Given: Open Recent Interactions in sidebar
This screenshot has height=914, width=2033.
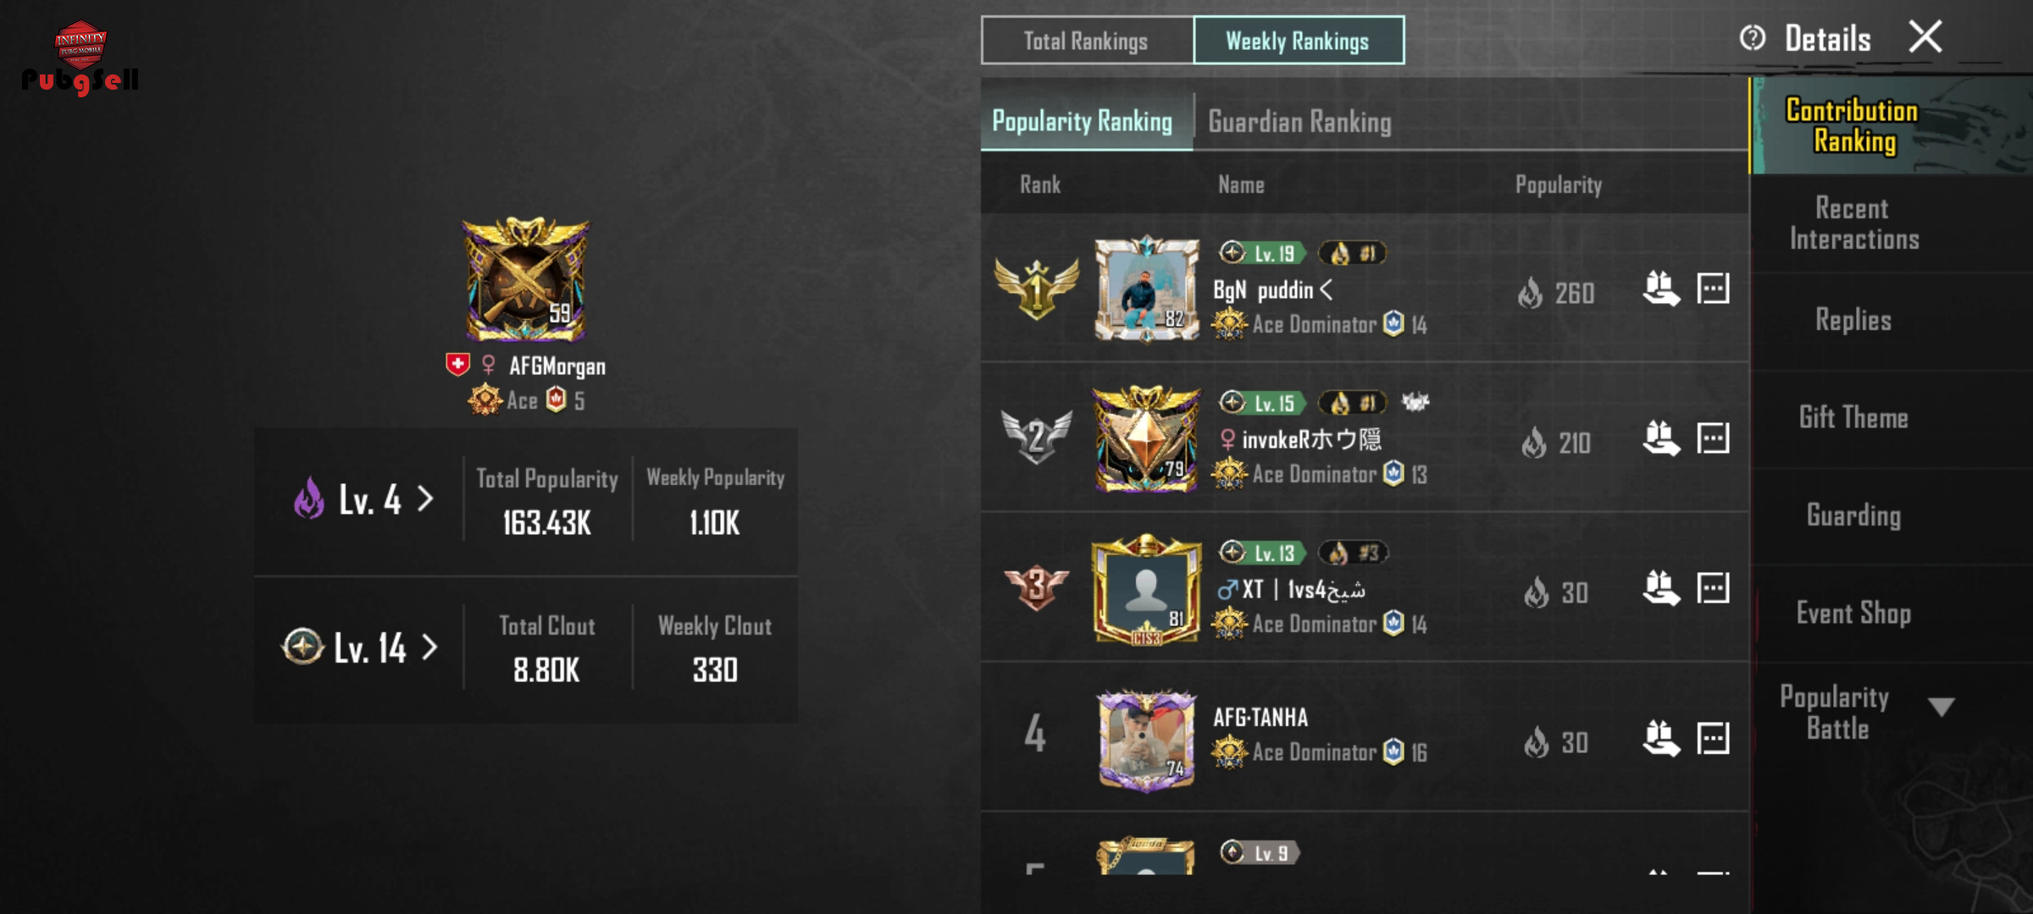Looking at the screenshot, I should coord(1854,223).
